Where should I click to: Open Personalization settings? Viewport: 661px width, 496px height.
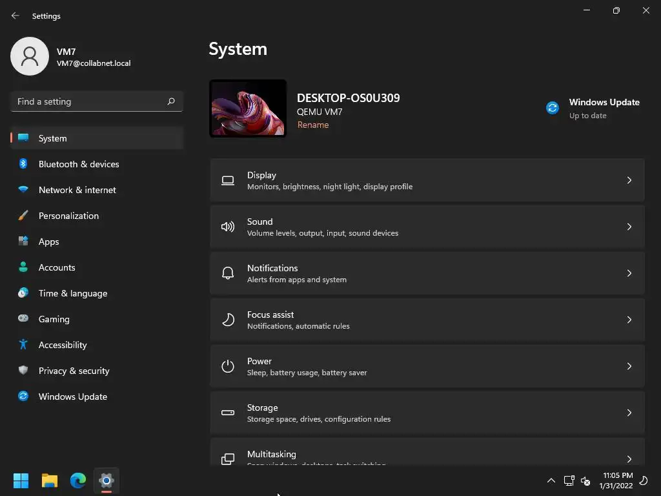[x=97, y=216]
